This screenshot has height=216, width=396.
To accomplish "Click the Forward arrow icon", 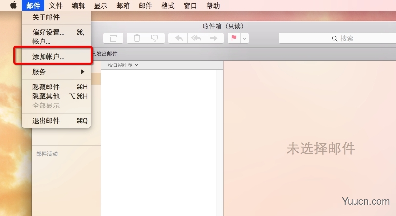I will coord(213,38).
